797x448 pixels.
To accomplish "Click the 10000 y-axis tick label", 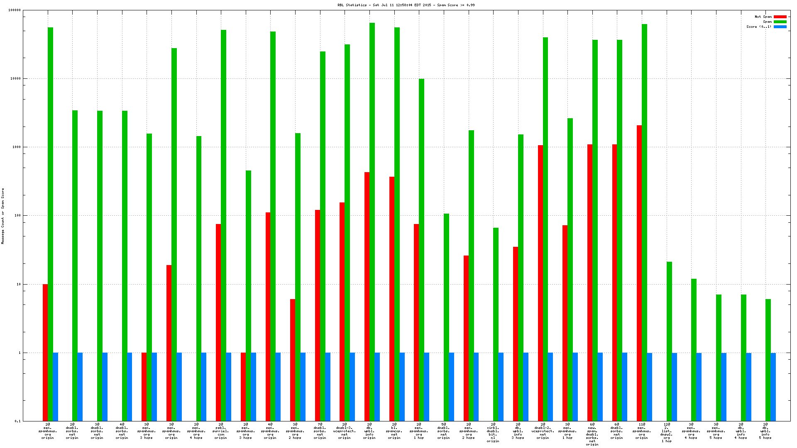I will 15,79.
